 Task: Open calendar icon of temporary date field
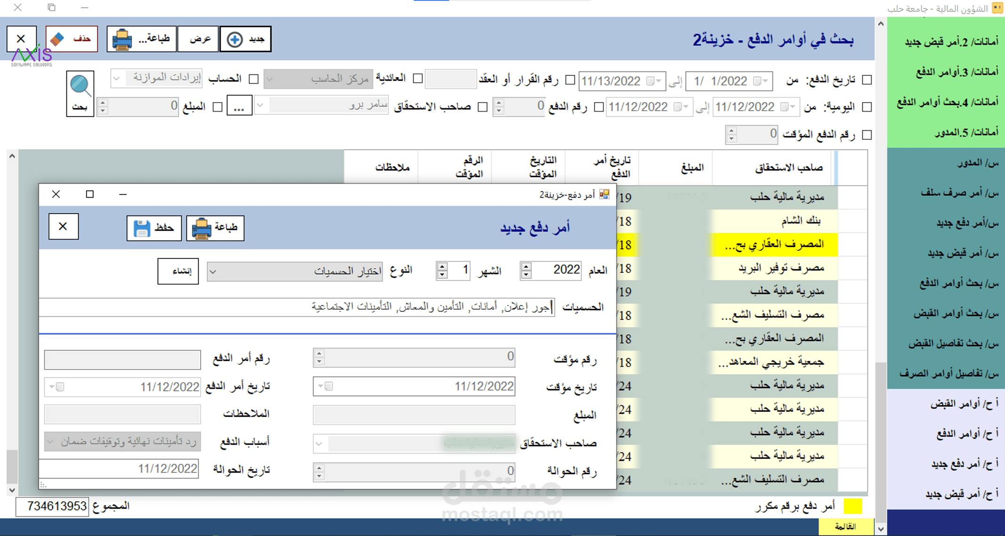[x=328, y=386]
